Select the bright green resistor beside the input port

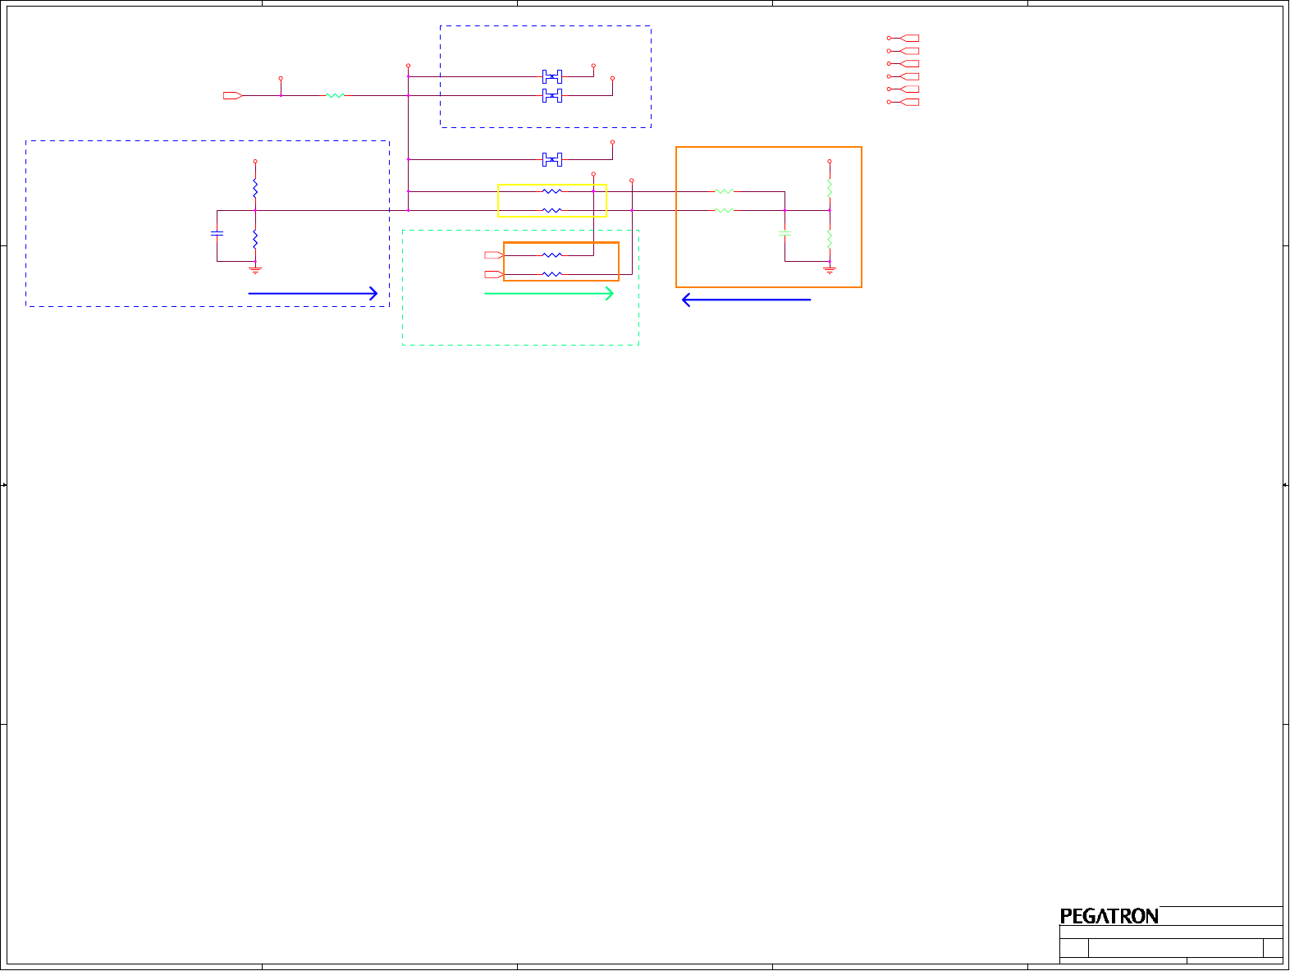pos(336,95)
